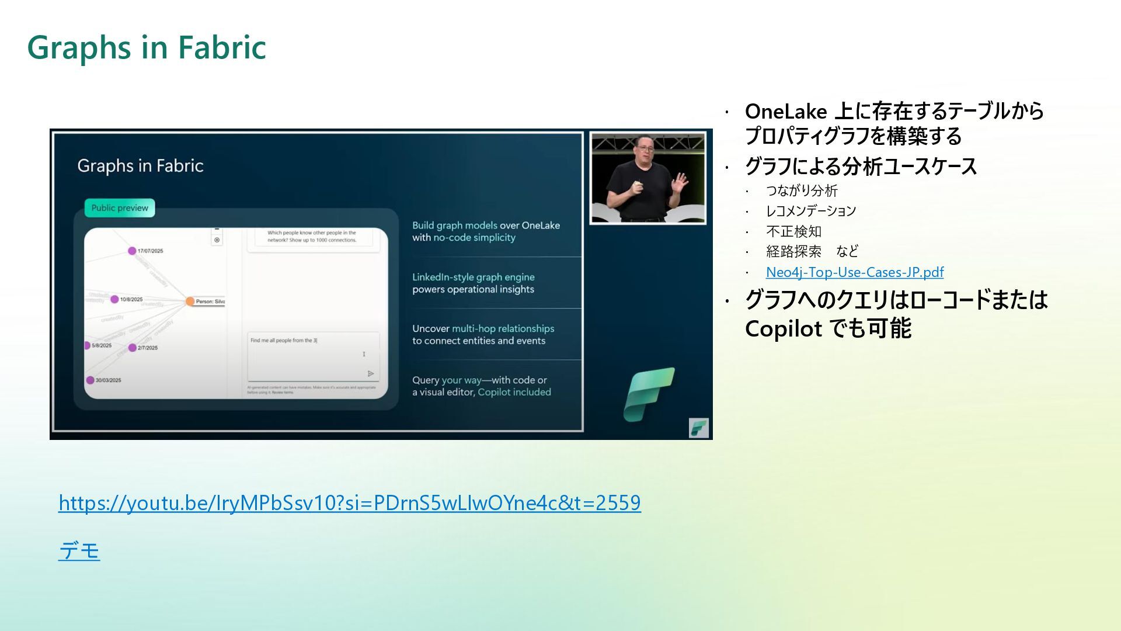The width and height of the screenshot is (1121, 631).
Task: Select the purple 17/07/2025 node
Action: click(x=132, y=251)
